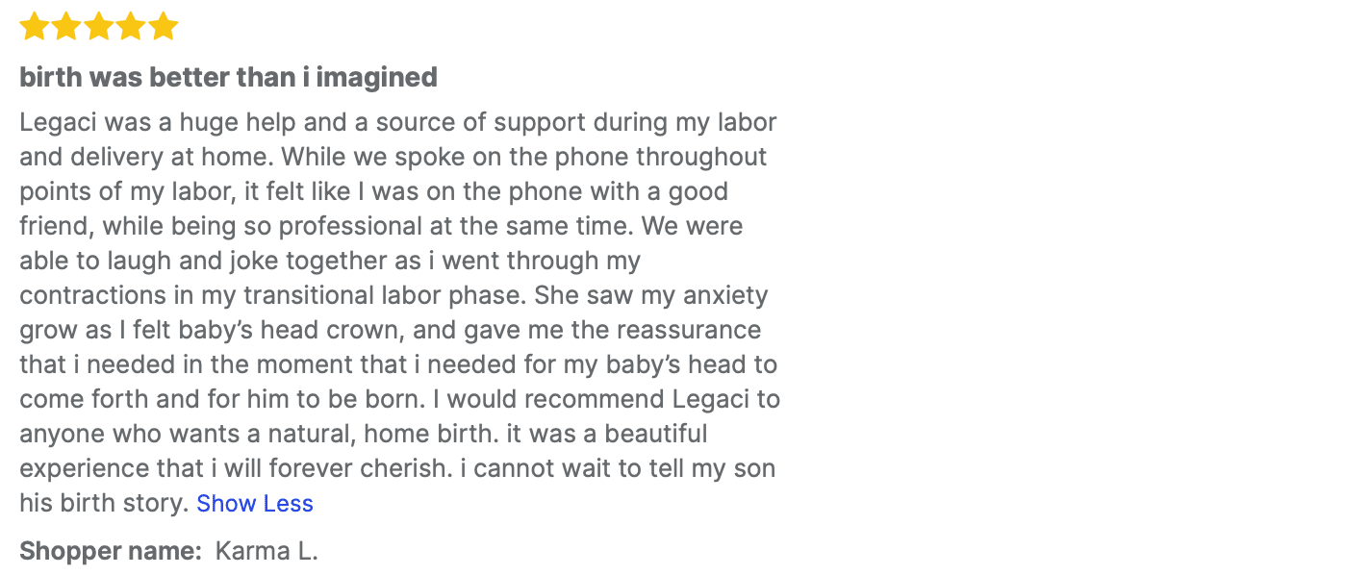Screen dimensions: 1370x575
Task: Select the fifth rating star
Action: click(x=164, y=26)
